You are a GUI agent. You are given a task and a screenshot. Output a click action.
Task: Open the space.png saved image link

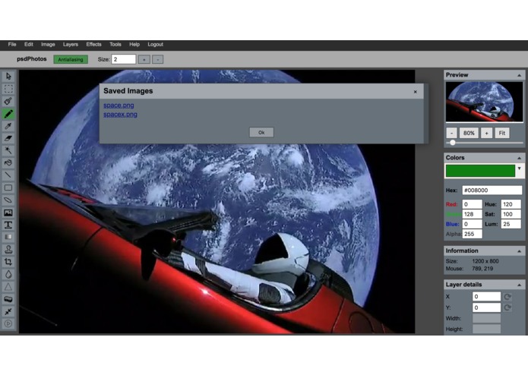pyautogui.click(x=119, y=106)
